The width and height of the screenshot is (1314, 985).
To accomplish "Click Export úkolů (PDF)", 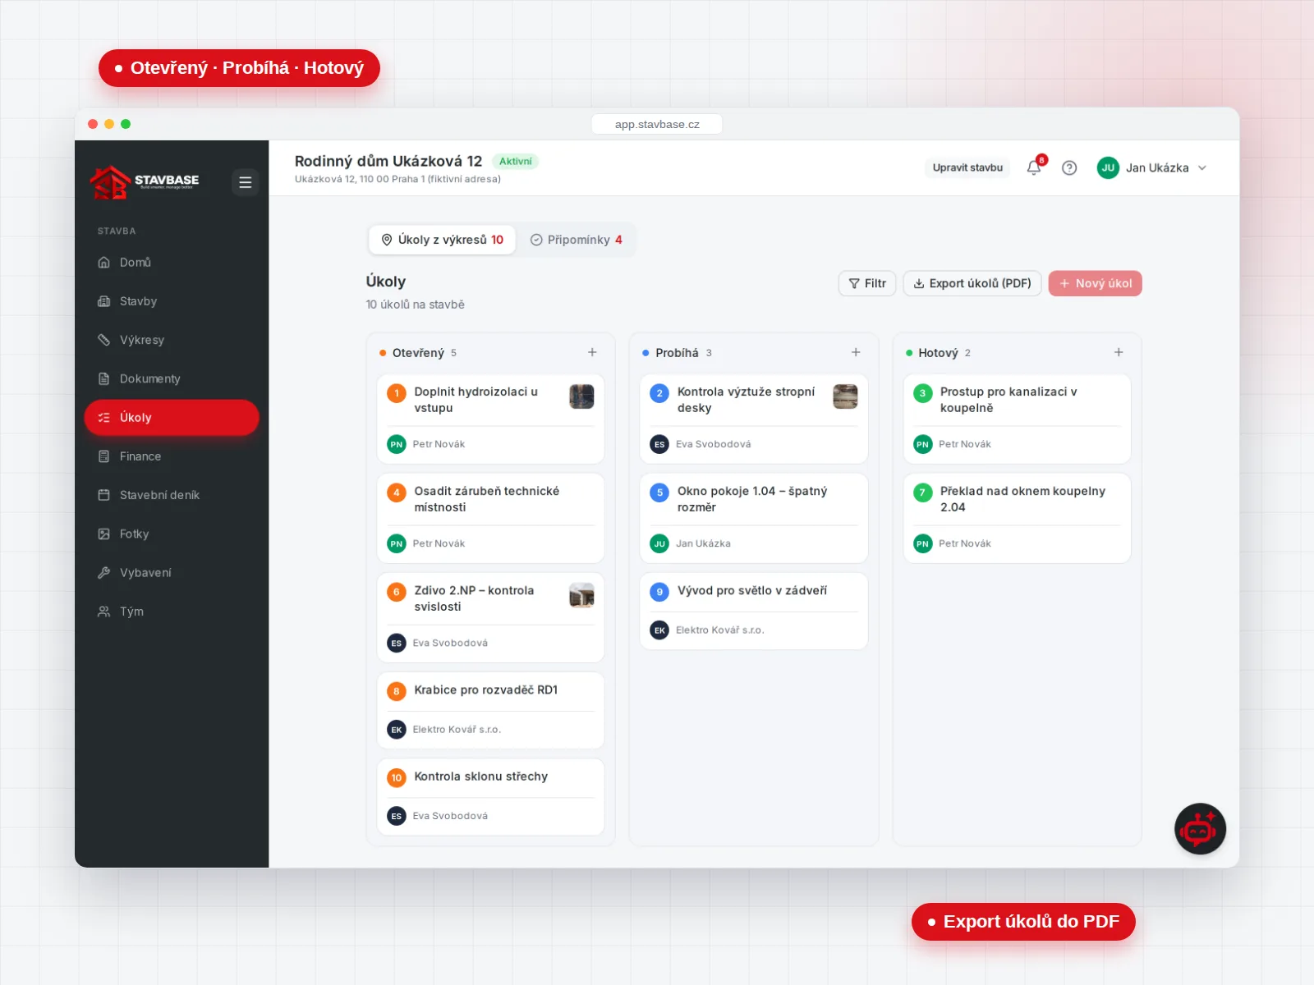I will [972, 283].
